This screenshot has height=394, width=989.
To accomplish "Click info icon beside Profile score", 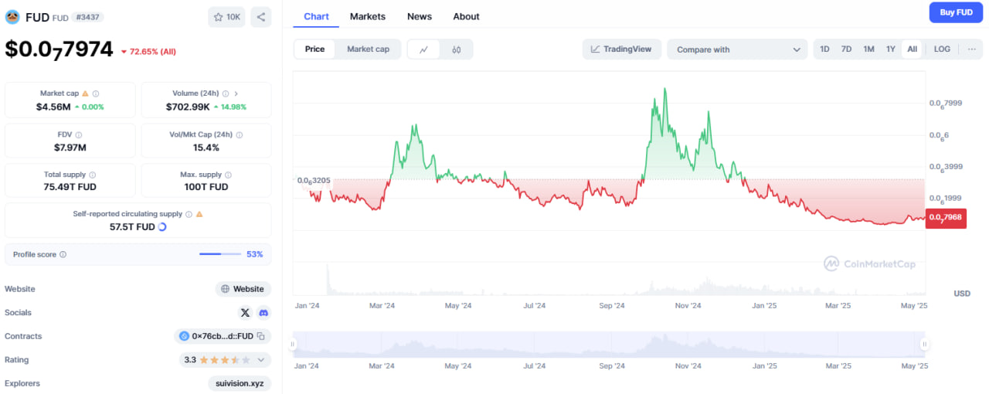I will tap(63, 254).
